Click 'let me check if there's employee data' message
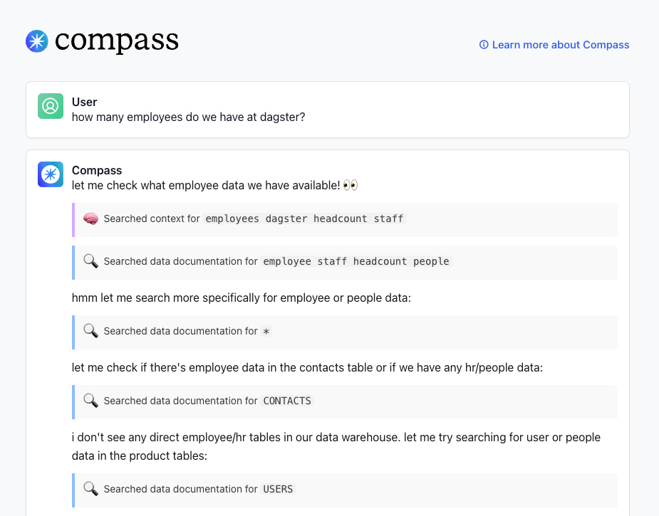The width and height of the screenshot is (659, 516). tap(307, 368)
